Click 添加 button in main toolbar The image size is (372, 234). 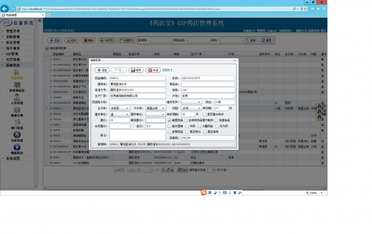54,40
